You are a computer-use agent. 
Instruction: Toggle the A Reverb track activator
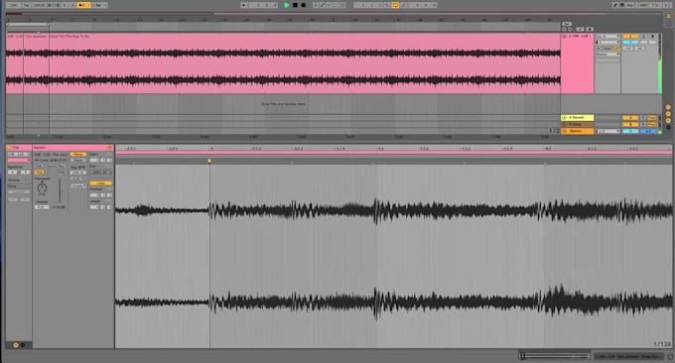click(x=630, y=117)
